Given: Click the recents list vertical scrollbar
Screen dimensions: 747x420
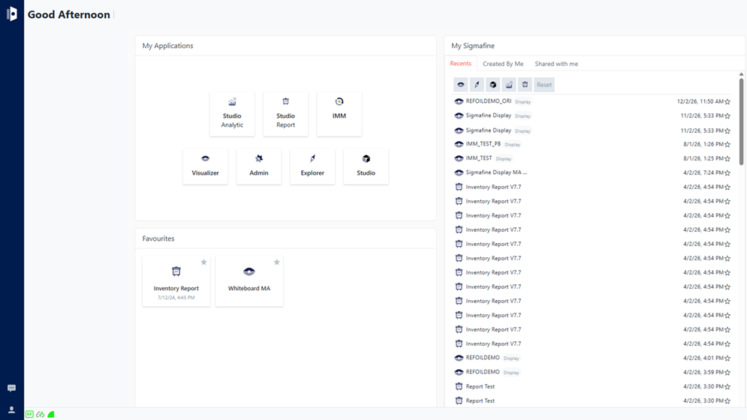Looking at the screenshot, I should (741, 120).
